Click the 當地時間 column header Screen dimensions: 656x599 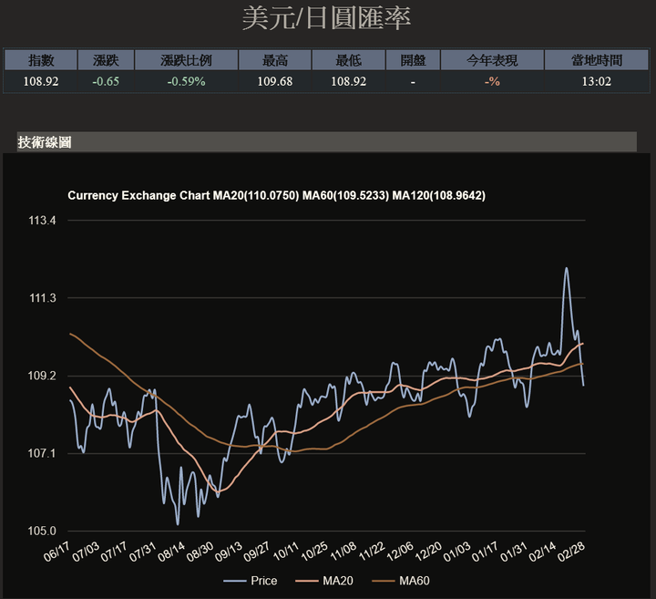(597, 60)
